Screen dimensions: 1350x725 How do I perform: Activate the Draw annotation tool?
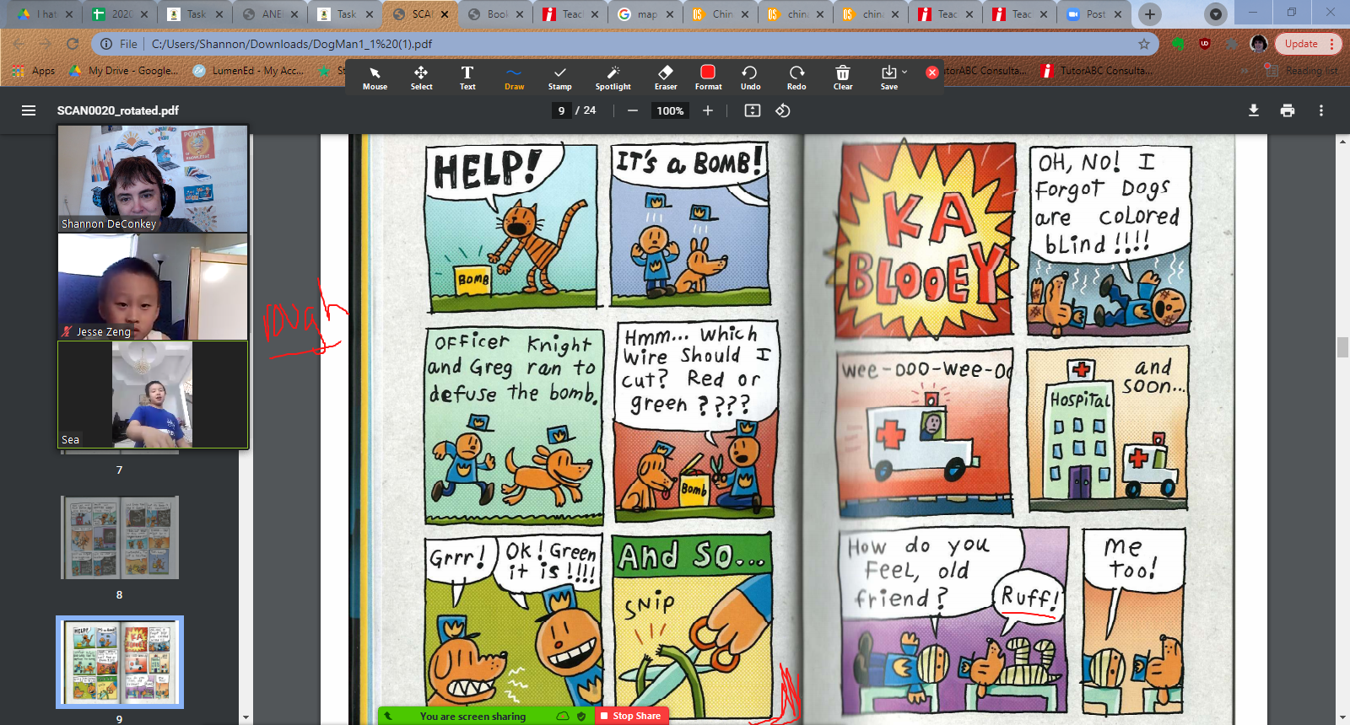tap(514, 78)
